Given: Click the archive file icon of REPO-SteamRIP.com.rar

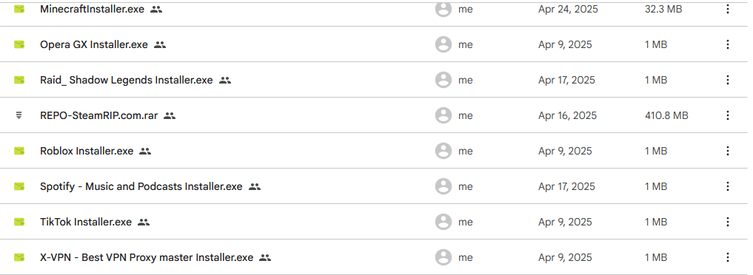Looking at the screenshot, I should [19, 115].
